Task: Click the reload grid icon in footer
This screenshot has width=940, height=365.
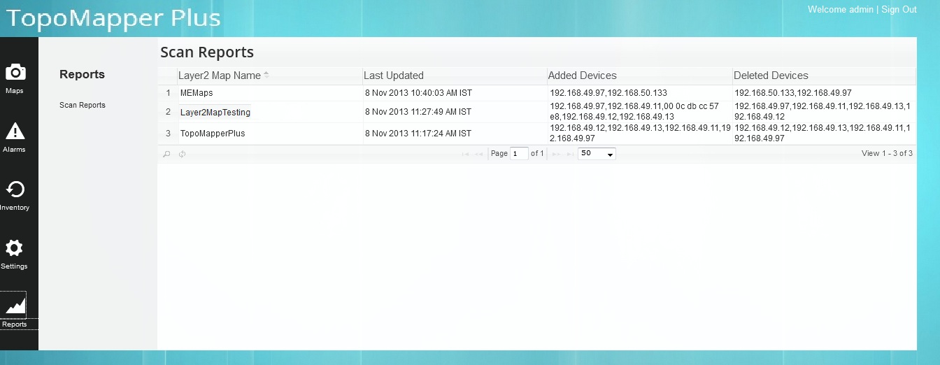Action: 182,154
